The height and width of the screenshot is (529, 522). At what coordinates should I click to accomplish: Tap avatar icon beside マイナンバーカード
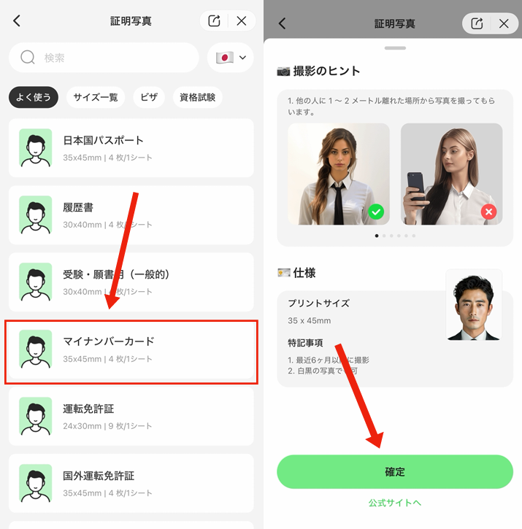click(x=36, y=350)
